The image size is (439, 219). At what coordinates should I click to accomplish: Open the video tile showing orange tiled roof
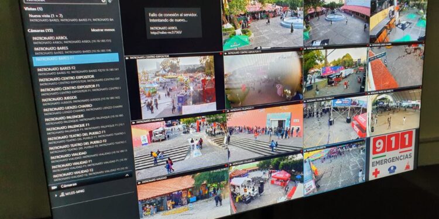click(x=395, y=67)
